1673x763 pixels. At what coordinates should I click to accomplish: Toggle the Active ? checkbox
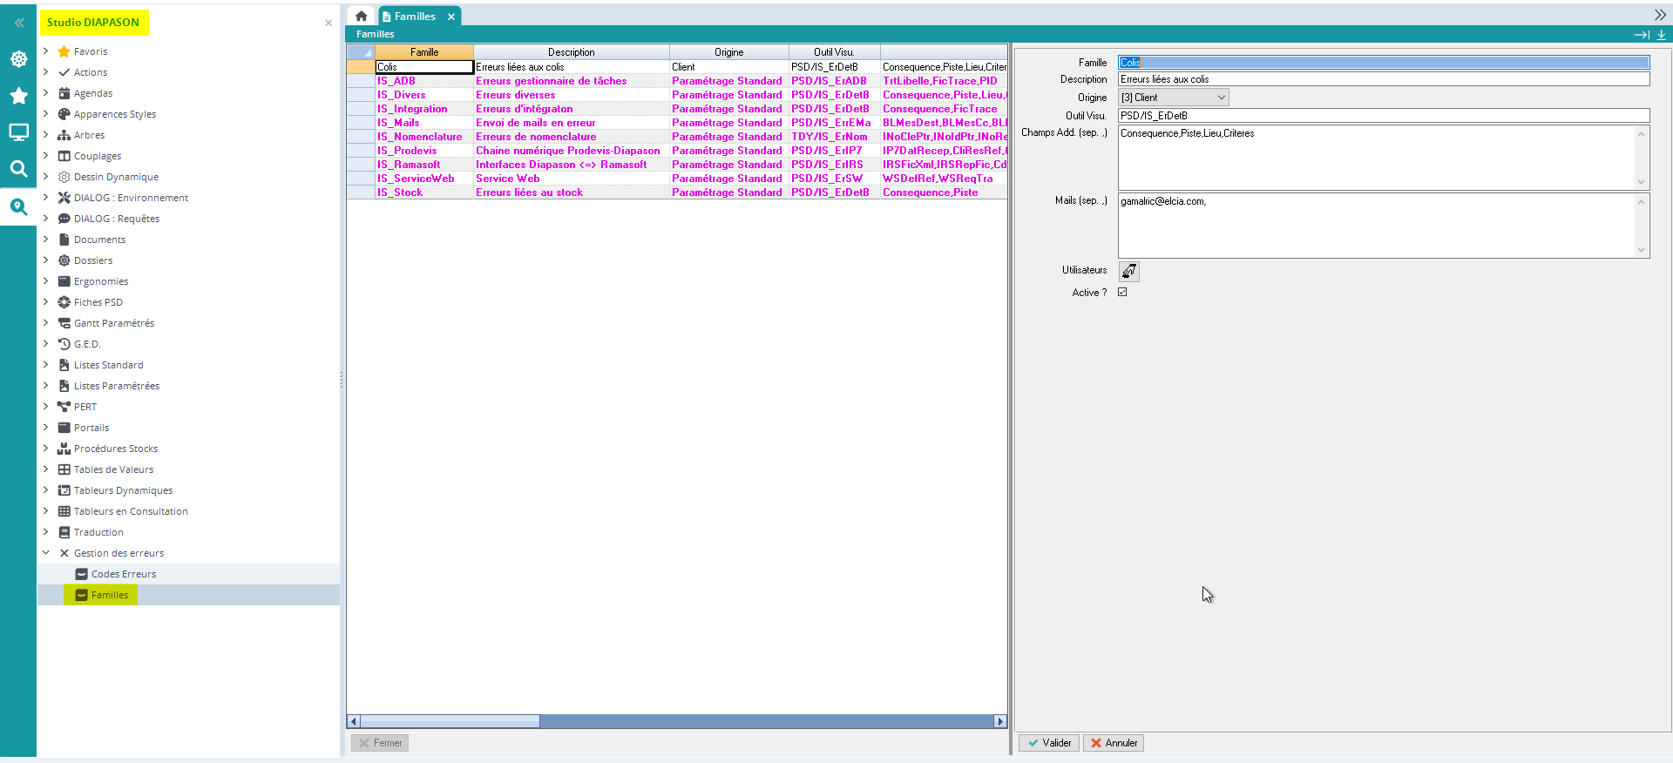pos(1122,293)
